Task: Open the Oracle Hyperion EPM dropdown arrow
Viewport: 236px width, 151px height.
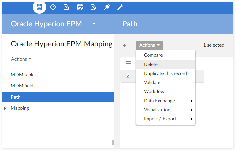Action: pyautogui.click(x=94, y=24)
